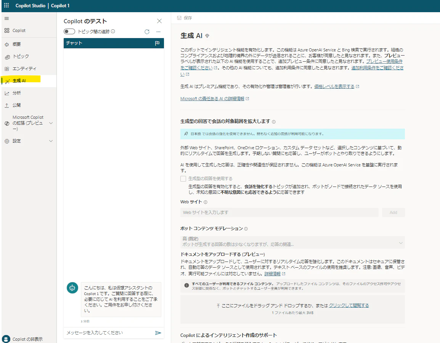This screenshot has height=343, width=440.
Task: Click the 分析 chart icon
Action: tap(7, 93)
